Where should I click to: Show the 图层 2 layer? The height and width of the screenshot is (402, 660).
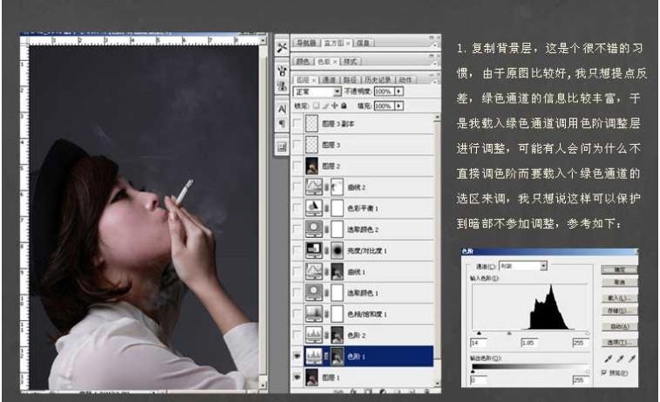pyautogui.click(x=297, y=166)
